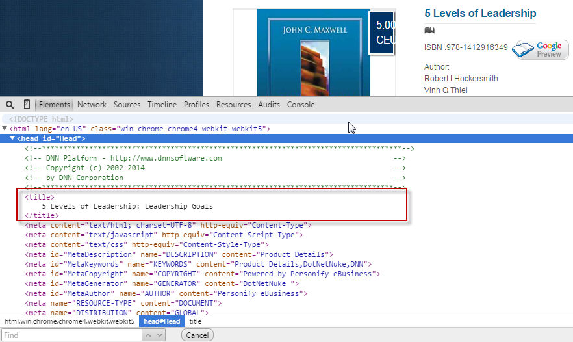Select the MetaCopyright meta line
The width and height of the screenshot is (573, 342).
click(203, 274)
